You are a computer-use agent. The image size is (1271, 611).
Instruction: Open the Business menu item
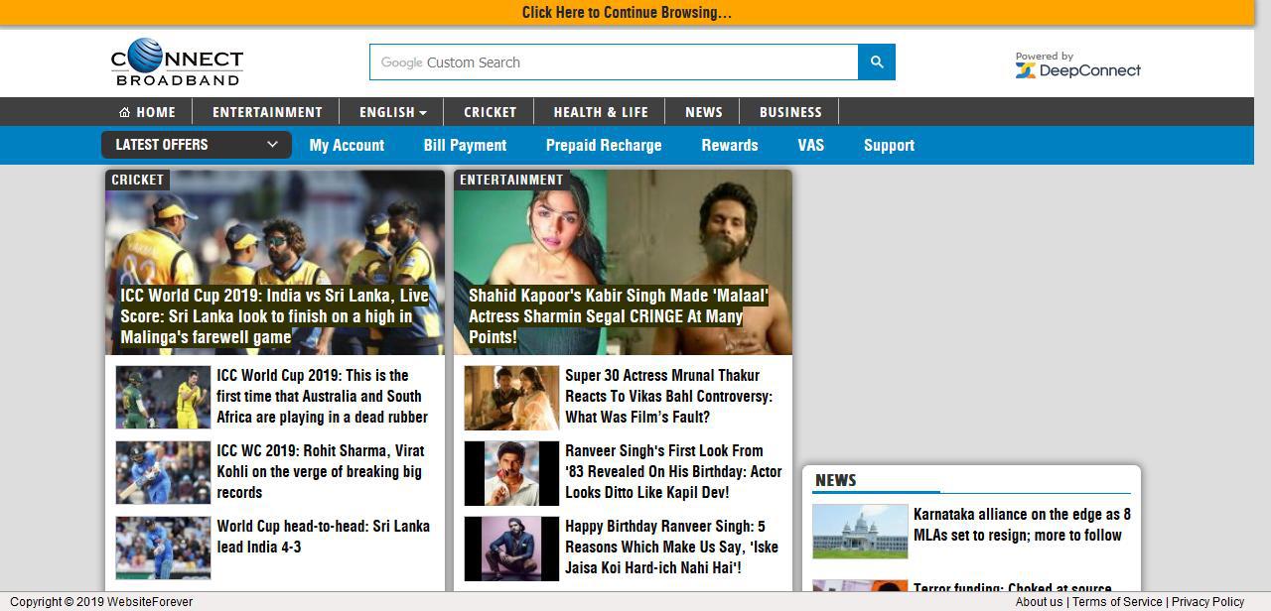pos(790,112)
